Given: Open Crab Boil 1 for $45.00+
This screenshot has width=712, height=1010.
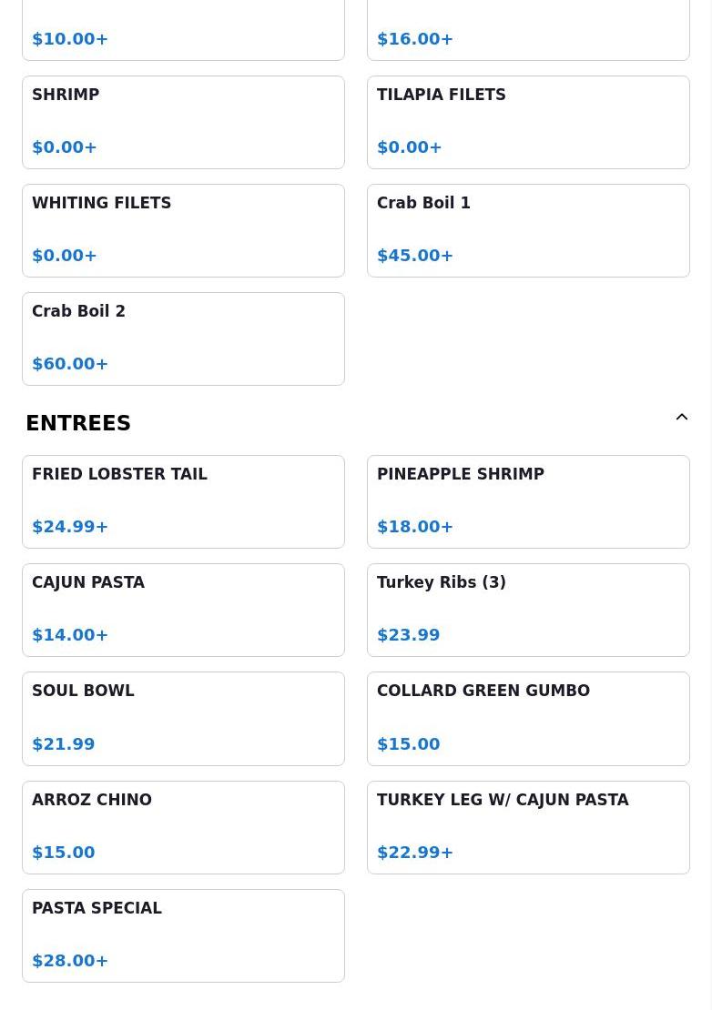Looking at the screenshot, I should tap(528, 230).
